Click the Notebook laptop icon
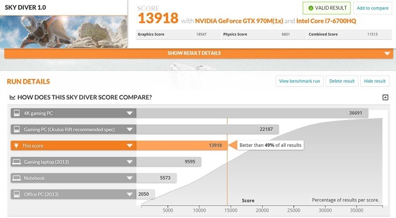 17,178
